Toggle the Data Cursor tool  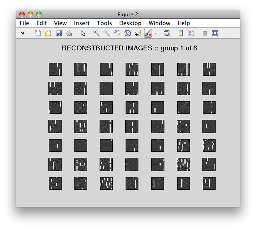point(138,33)
